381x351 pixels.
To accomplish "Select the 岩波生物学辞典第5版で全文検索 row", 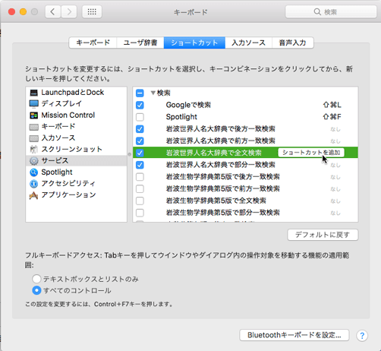I will click(x=245, y=201).
